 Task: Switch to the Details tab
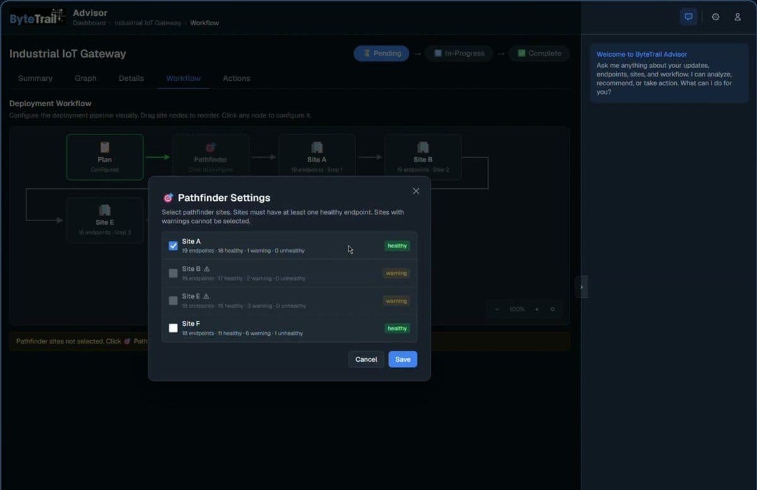[x=131, y=78]
